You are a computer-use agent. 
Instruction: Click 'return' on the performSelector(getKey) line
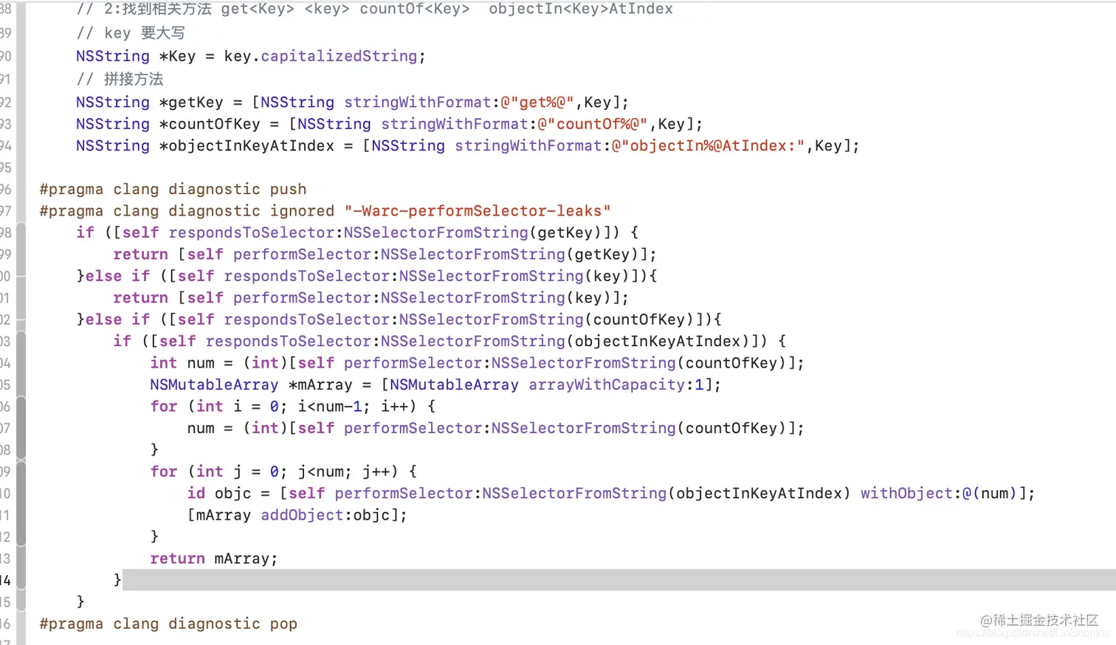(x=140, y=254)
